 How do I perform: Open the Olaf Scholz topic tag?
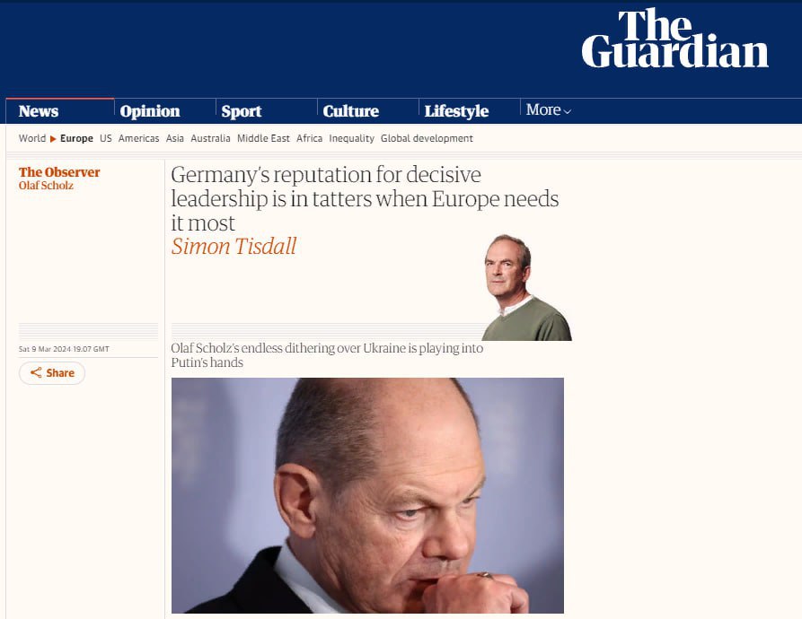click(46, 186)
